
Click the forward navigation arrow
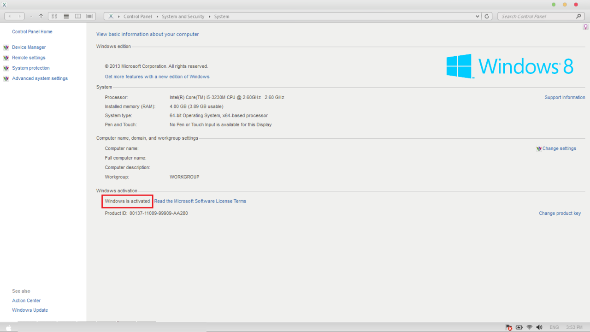(19, 16)
